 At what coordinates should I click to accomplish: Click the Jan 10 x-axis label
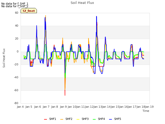point(72,107)
